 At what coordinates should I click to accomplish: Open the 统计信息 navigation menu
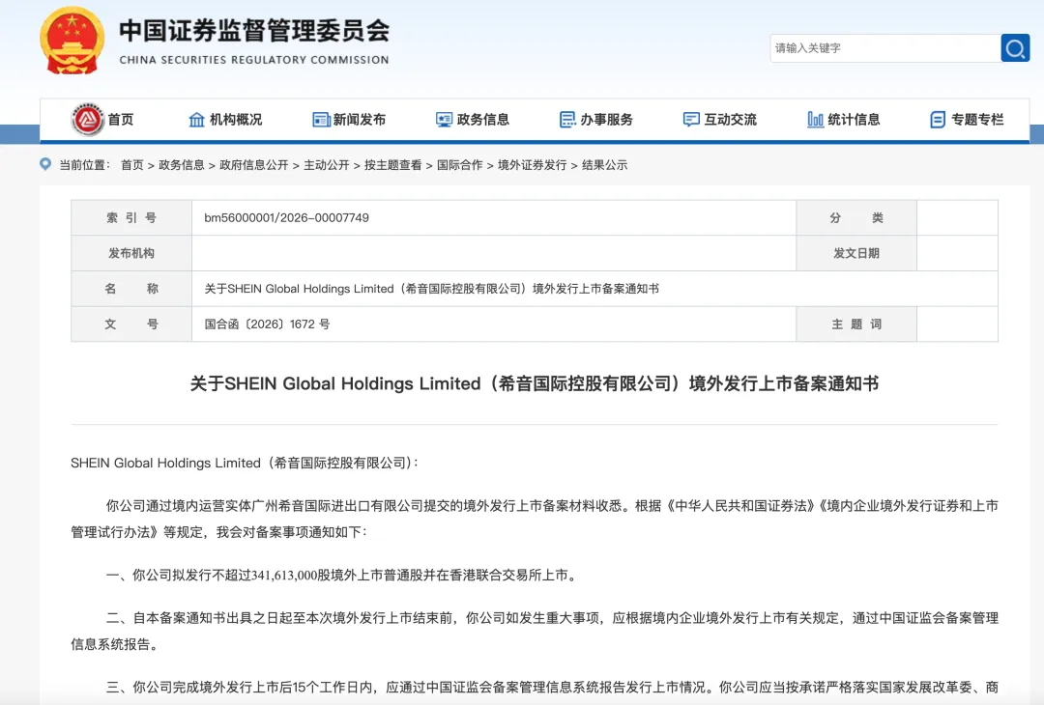point(854,120)
